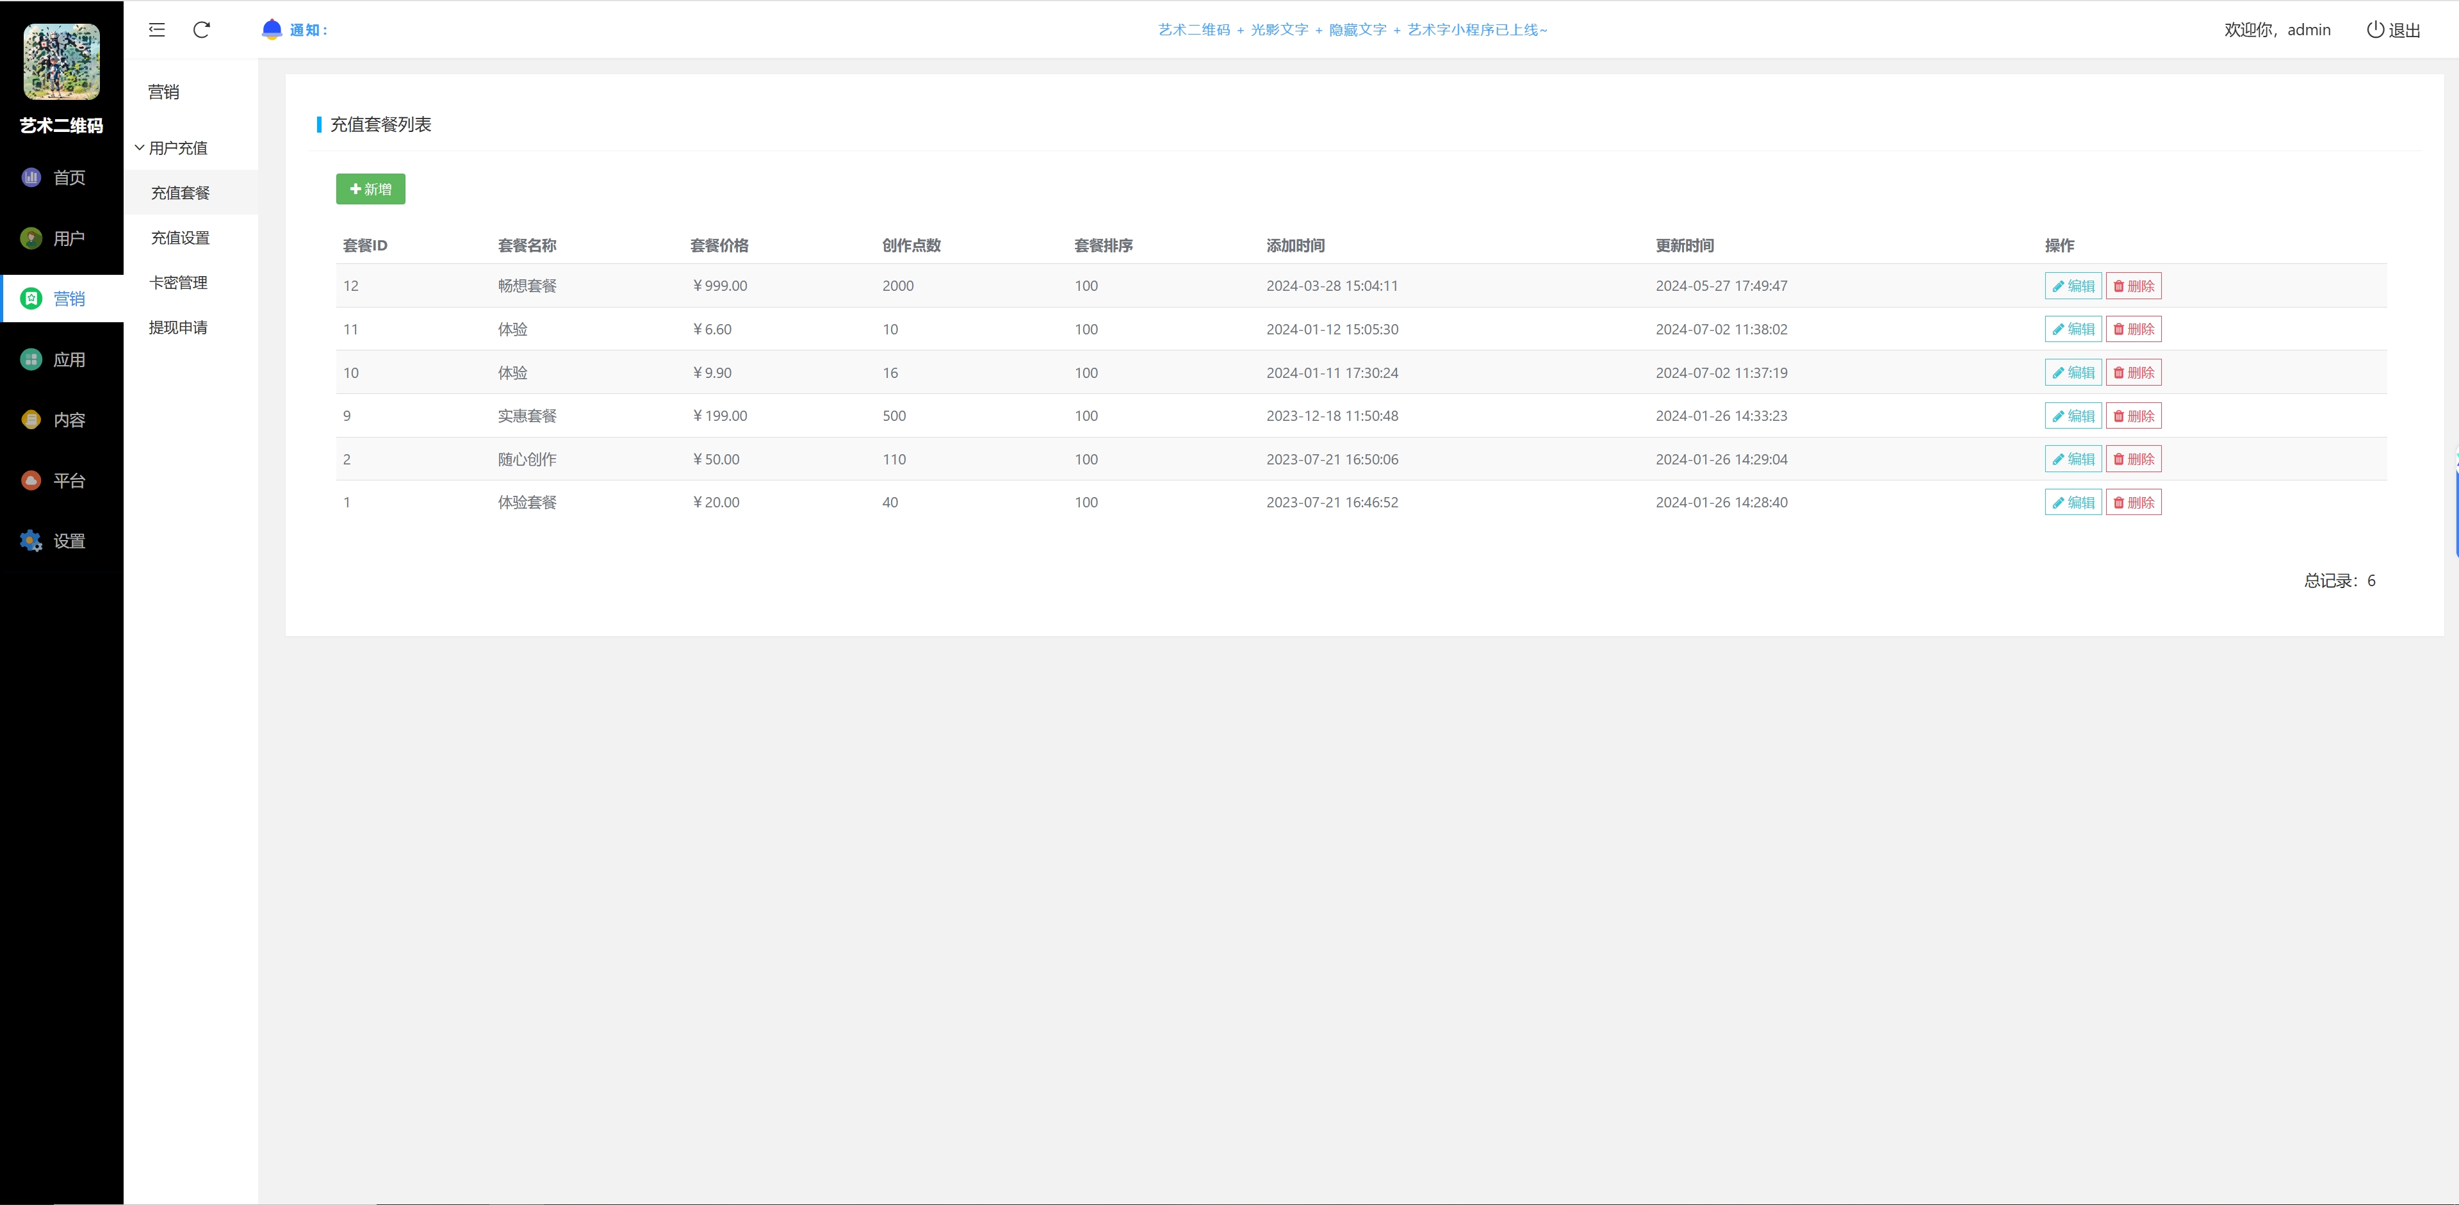This screenshot has height=1205, width=2459.
Task: Select 充值设置 submenu item
Action: pos(181,238)
